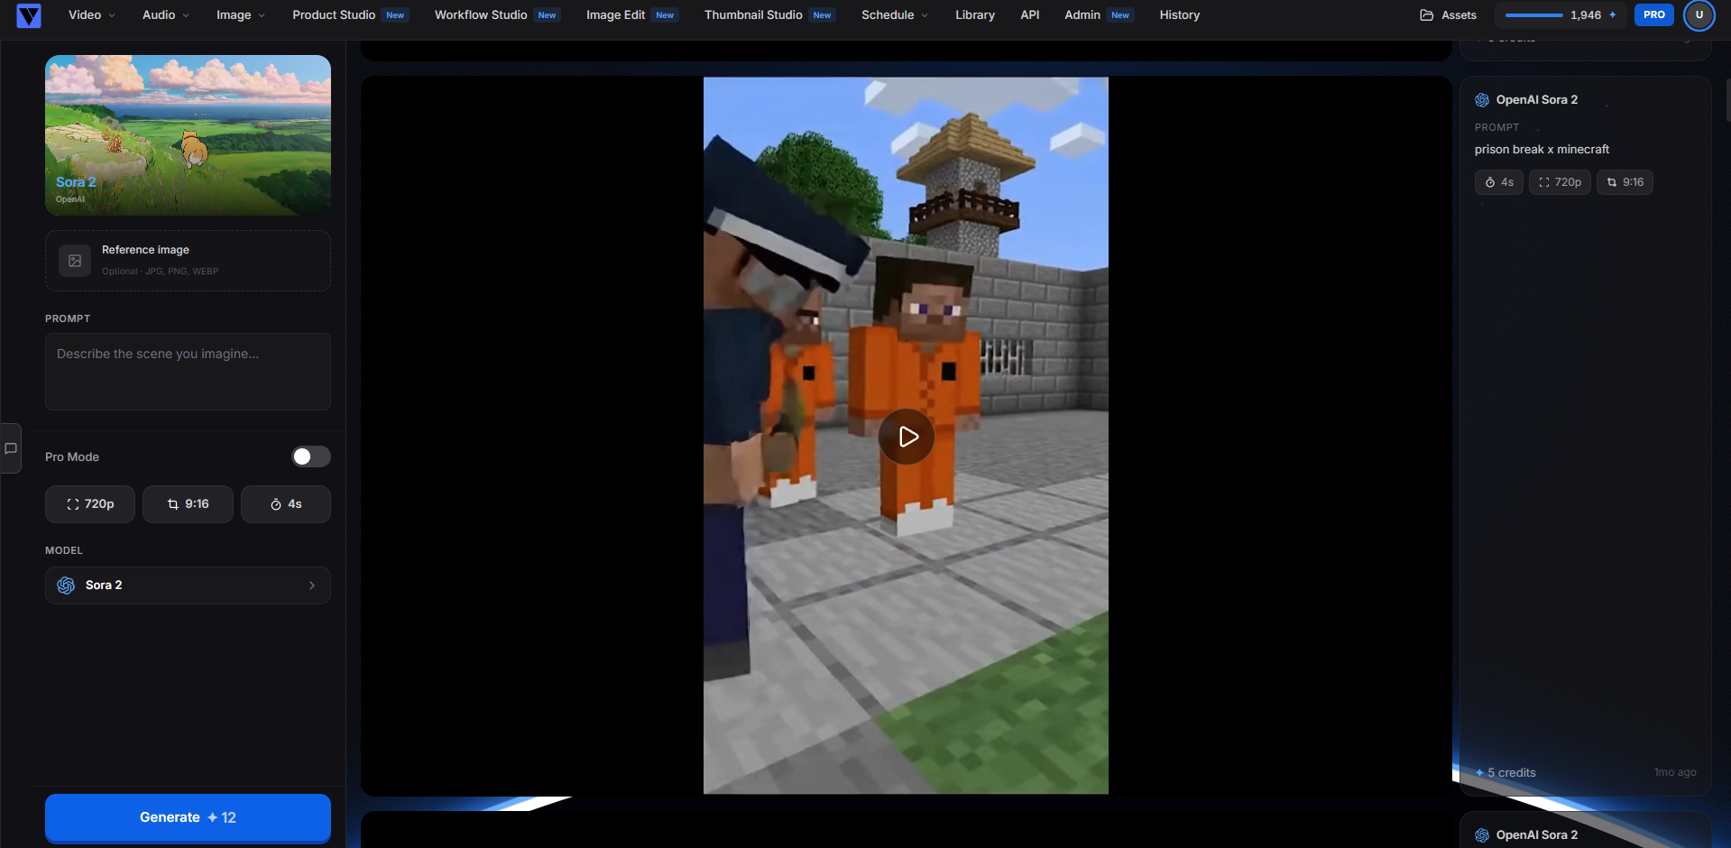Open the PRO upgrade badge
Screen dimensions: 1731x848
click(x=1653, y=14)
